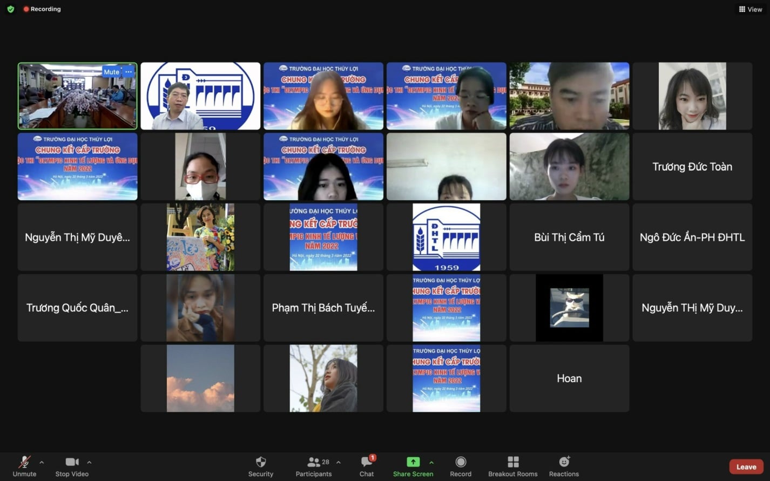Leave the meeting
The image size is (770, 481).
(x=746, y=467)
